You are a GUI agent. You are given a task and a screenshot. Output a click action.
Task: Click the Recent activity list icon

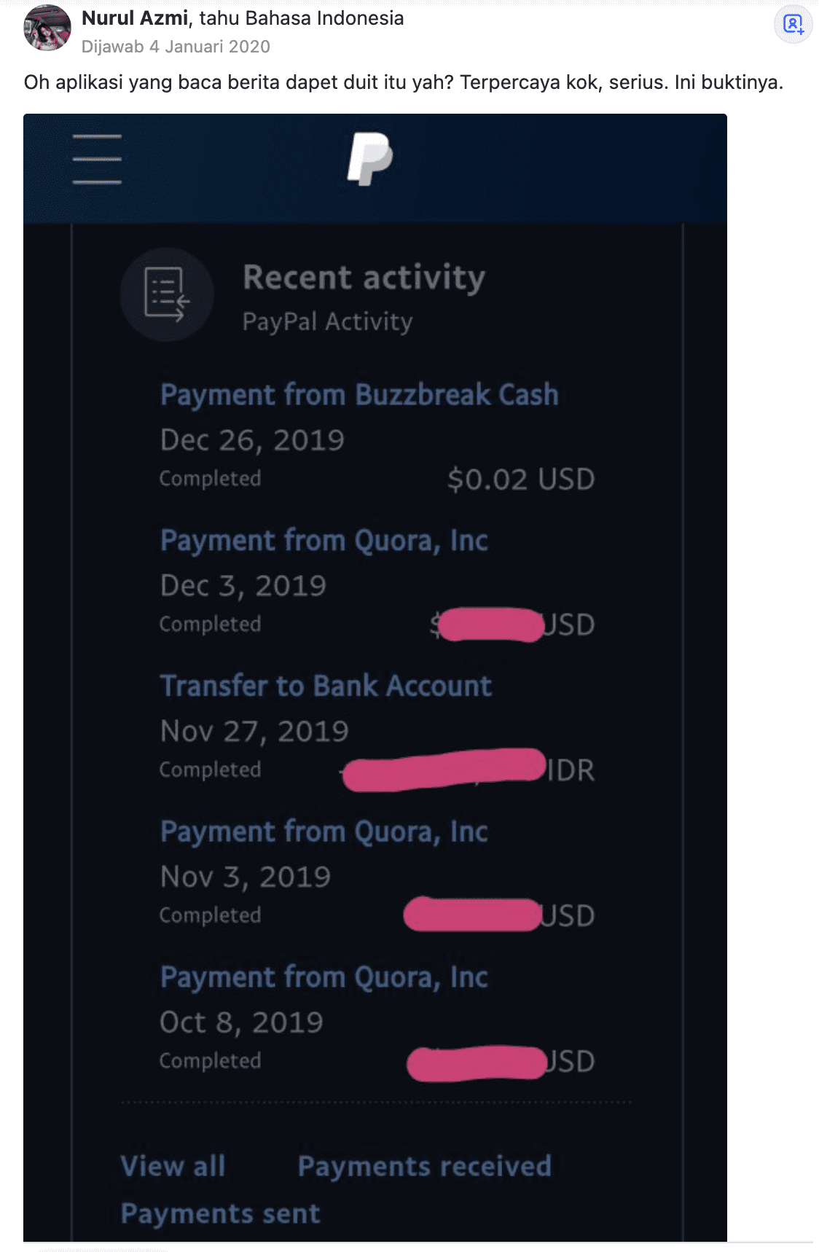coord(167,294)
